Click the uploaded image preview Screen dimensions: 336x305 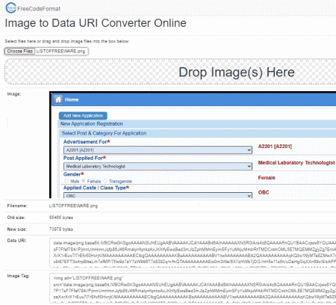click(193, 145)
